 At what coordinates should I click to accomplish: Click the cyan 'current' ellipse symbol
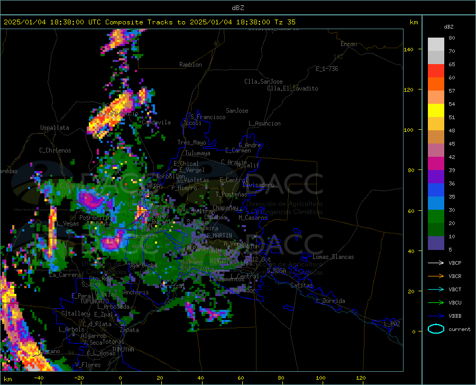(436, 329)
